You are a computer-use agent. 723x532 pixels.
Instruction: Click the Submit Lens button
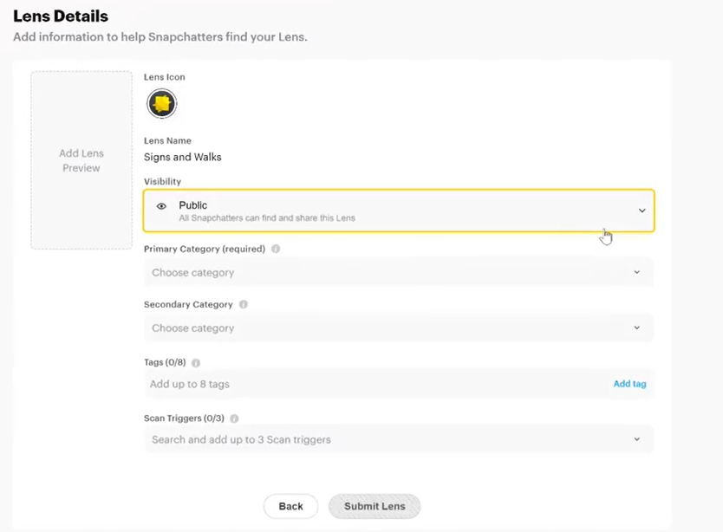coord(375,506)
